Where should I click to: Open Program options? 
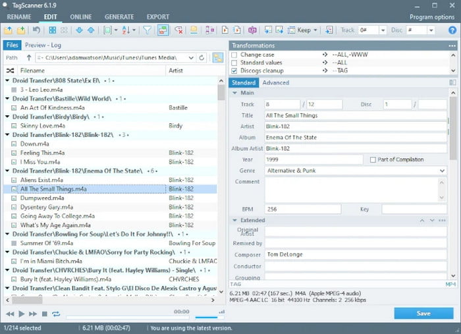point(430,17)
